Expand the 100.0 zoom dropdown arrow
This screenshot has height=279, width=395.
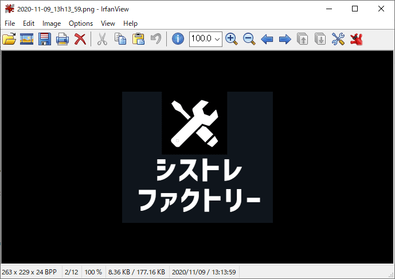click(217, 40)
